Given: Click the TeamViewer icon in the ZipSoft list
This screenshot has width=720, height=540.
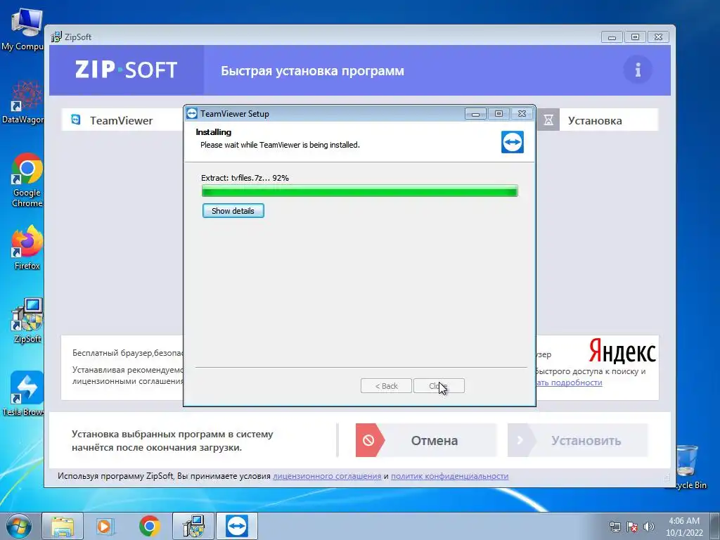Looking at the screenshot, I should point(76,120).
